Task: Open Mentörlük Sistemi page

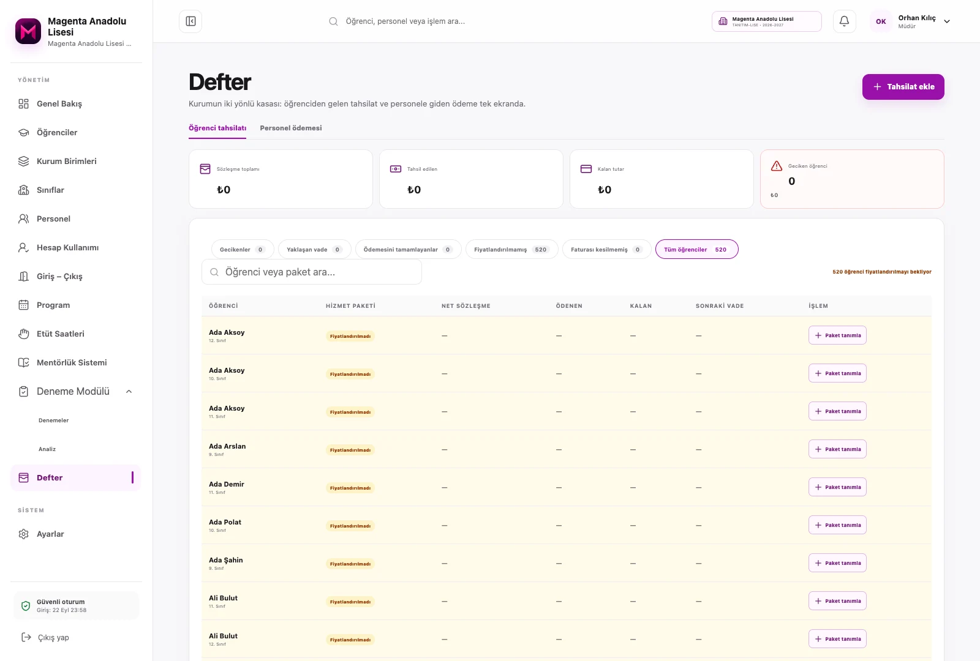Action: click(76, 362)
